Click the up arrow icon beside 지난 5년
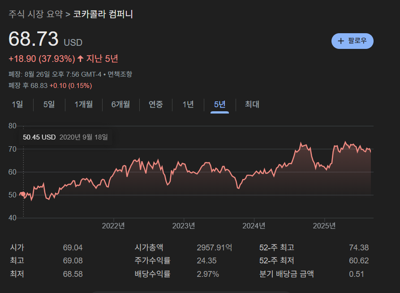Viewport: 400px width, 293px height. (80, 59)
